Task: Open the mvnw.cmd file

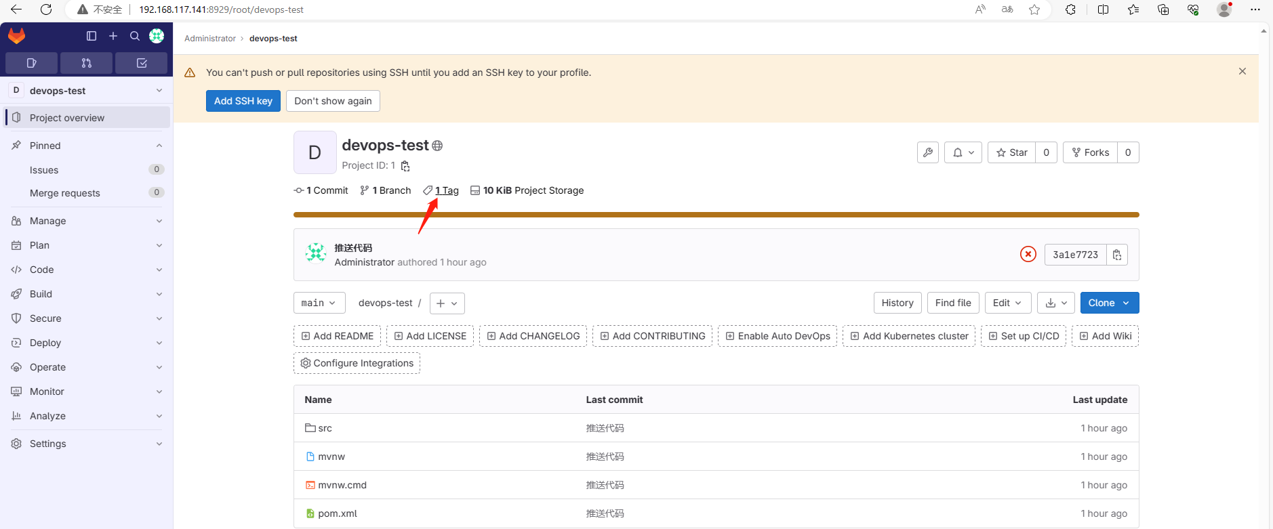Action: 342,485
